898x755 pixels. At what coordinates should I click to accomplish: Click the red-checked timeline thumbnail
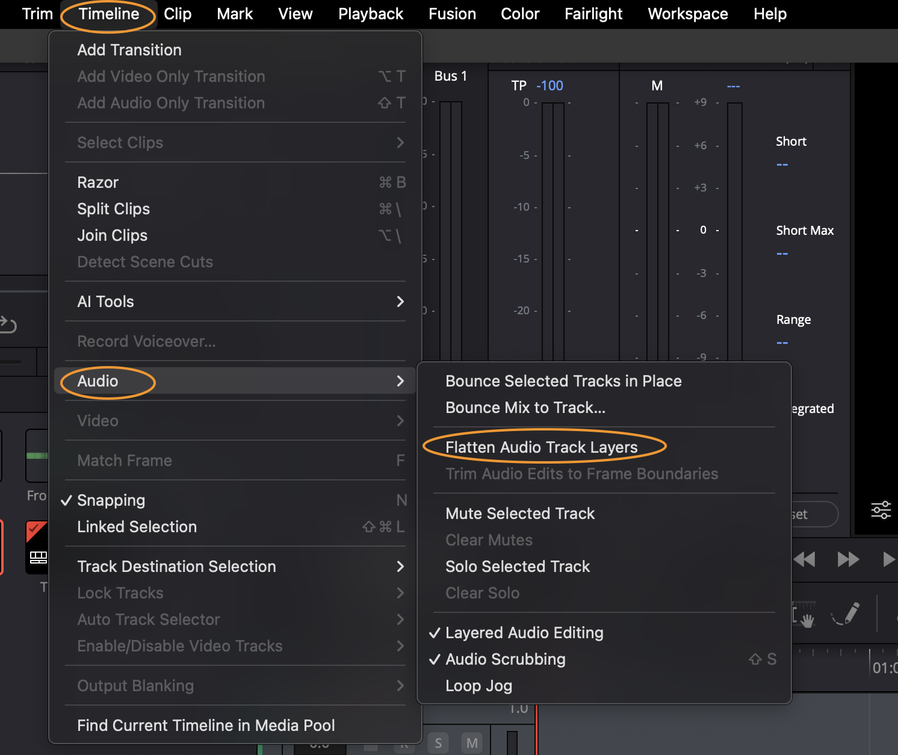coord(37,547)
